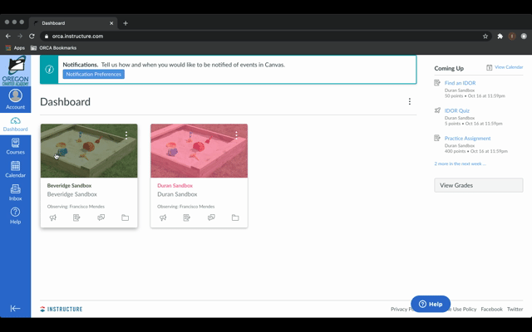Open Dashboard options three-dot menu
532x332 pixels.
410,101
